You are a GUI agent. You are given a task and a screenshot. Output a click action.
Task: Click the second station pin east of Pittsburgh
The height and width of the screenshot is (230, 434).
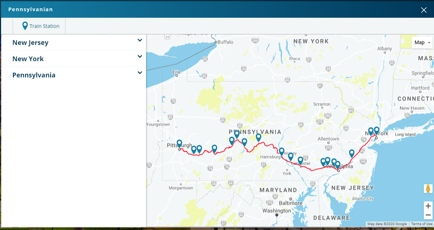(x=199, y=149)
